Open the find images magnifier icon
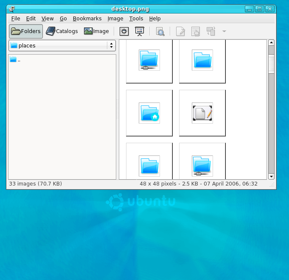Image resolution: width=289 pixels, height=280 pixels. coord(160,31)
